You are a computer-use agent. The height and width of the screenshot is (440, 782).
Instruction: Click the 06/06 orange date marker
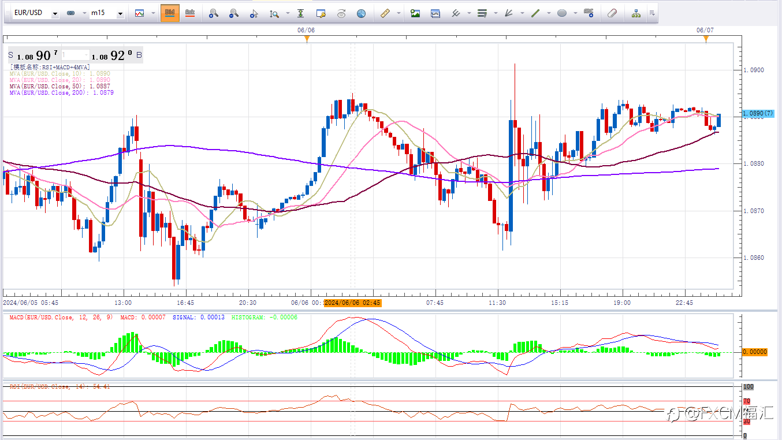click(x=307, y=38)
